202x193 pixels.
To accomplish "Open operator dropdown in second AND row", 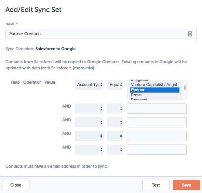I will click(x=115, y=122).
